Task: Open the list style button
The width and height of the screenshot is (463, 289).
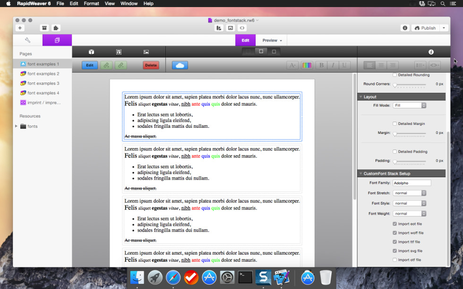Action: [420, 65]
